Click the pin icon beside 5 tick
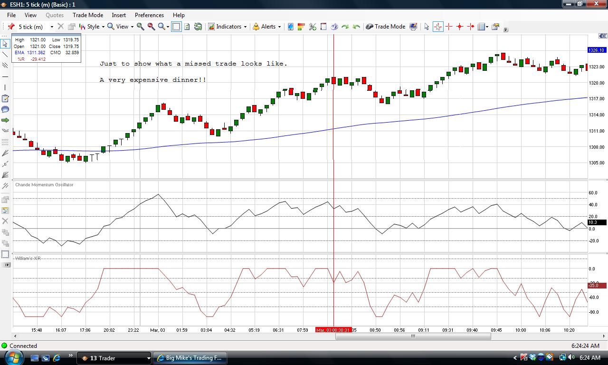608x365 pixels. click(11, 27)
